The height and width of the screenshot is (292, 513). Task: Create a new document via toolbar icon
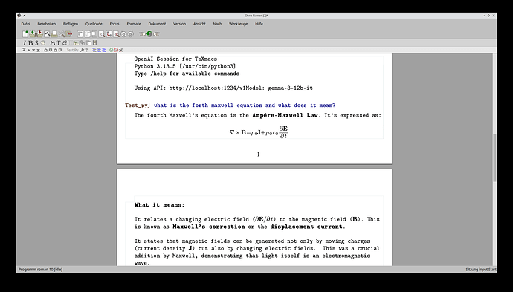pyautogui.click(x=25, y=34)
